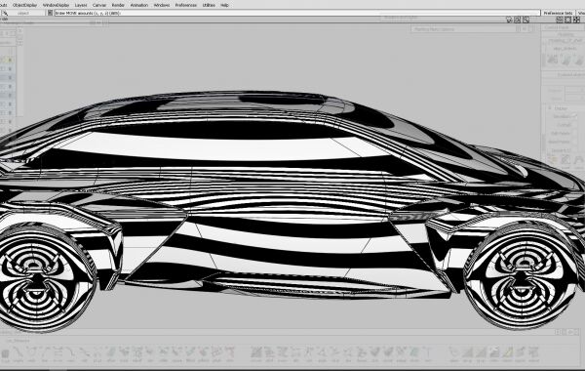This screenshot has height=371, width=585.
Task: Open the Canvas menu
Action: (x=99, y=5)
